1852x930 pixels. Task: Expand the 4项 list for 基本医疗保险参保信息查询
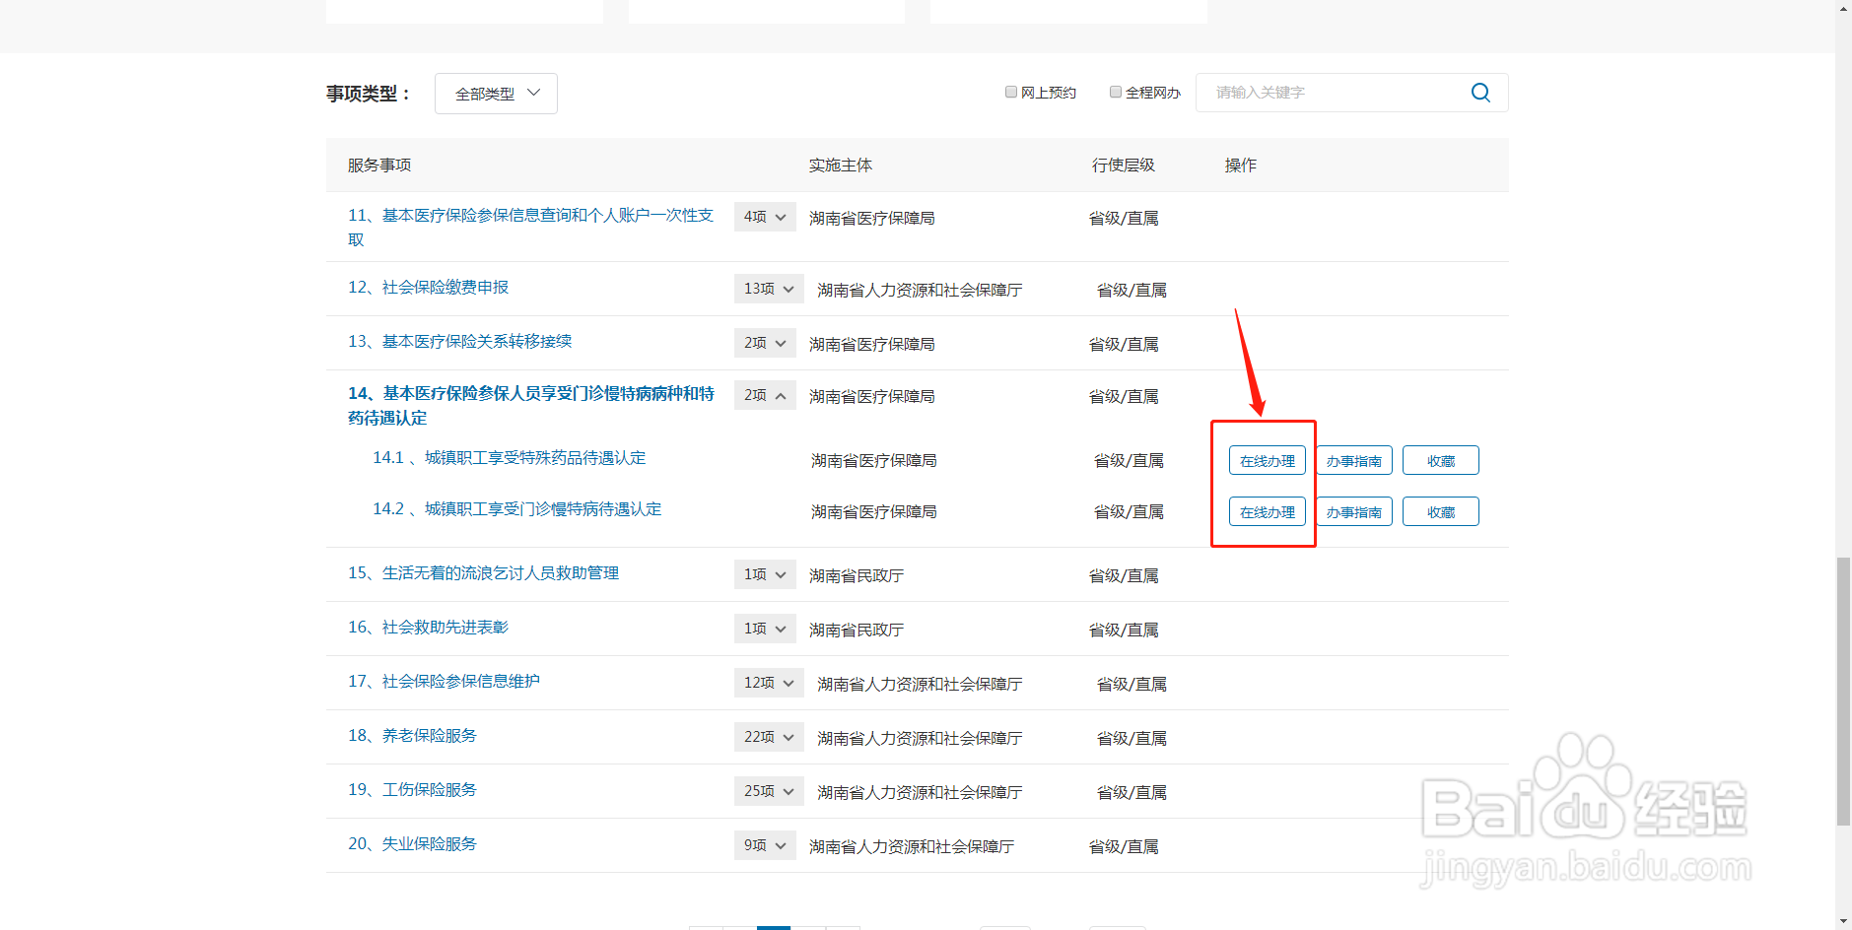click(765, 217)
